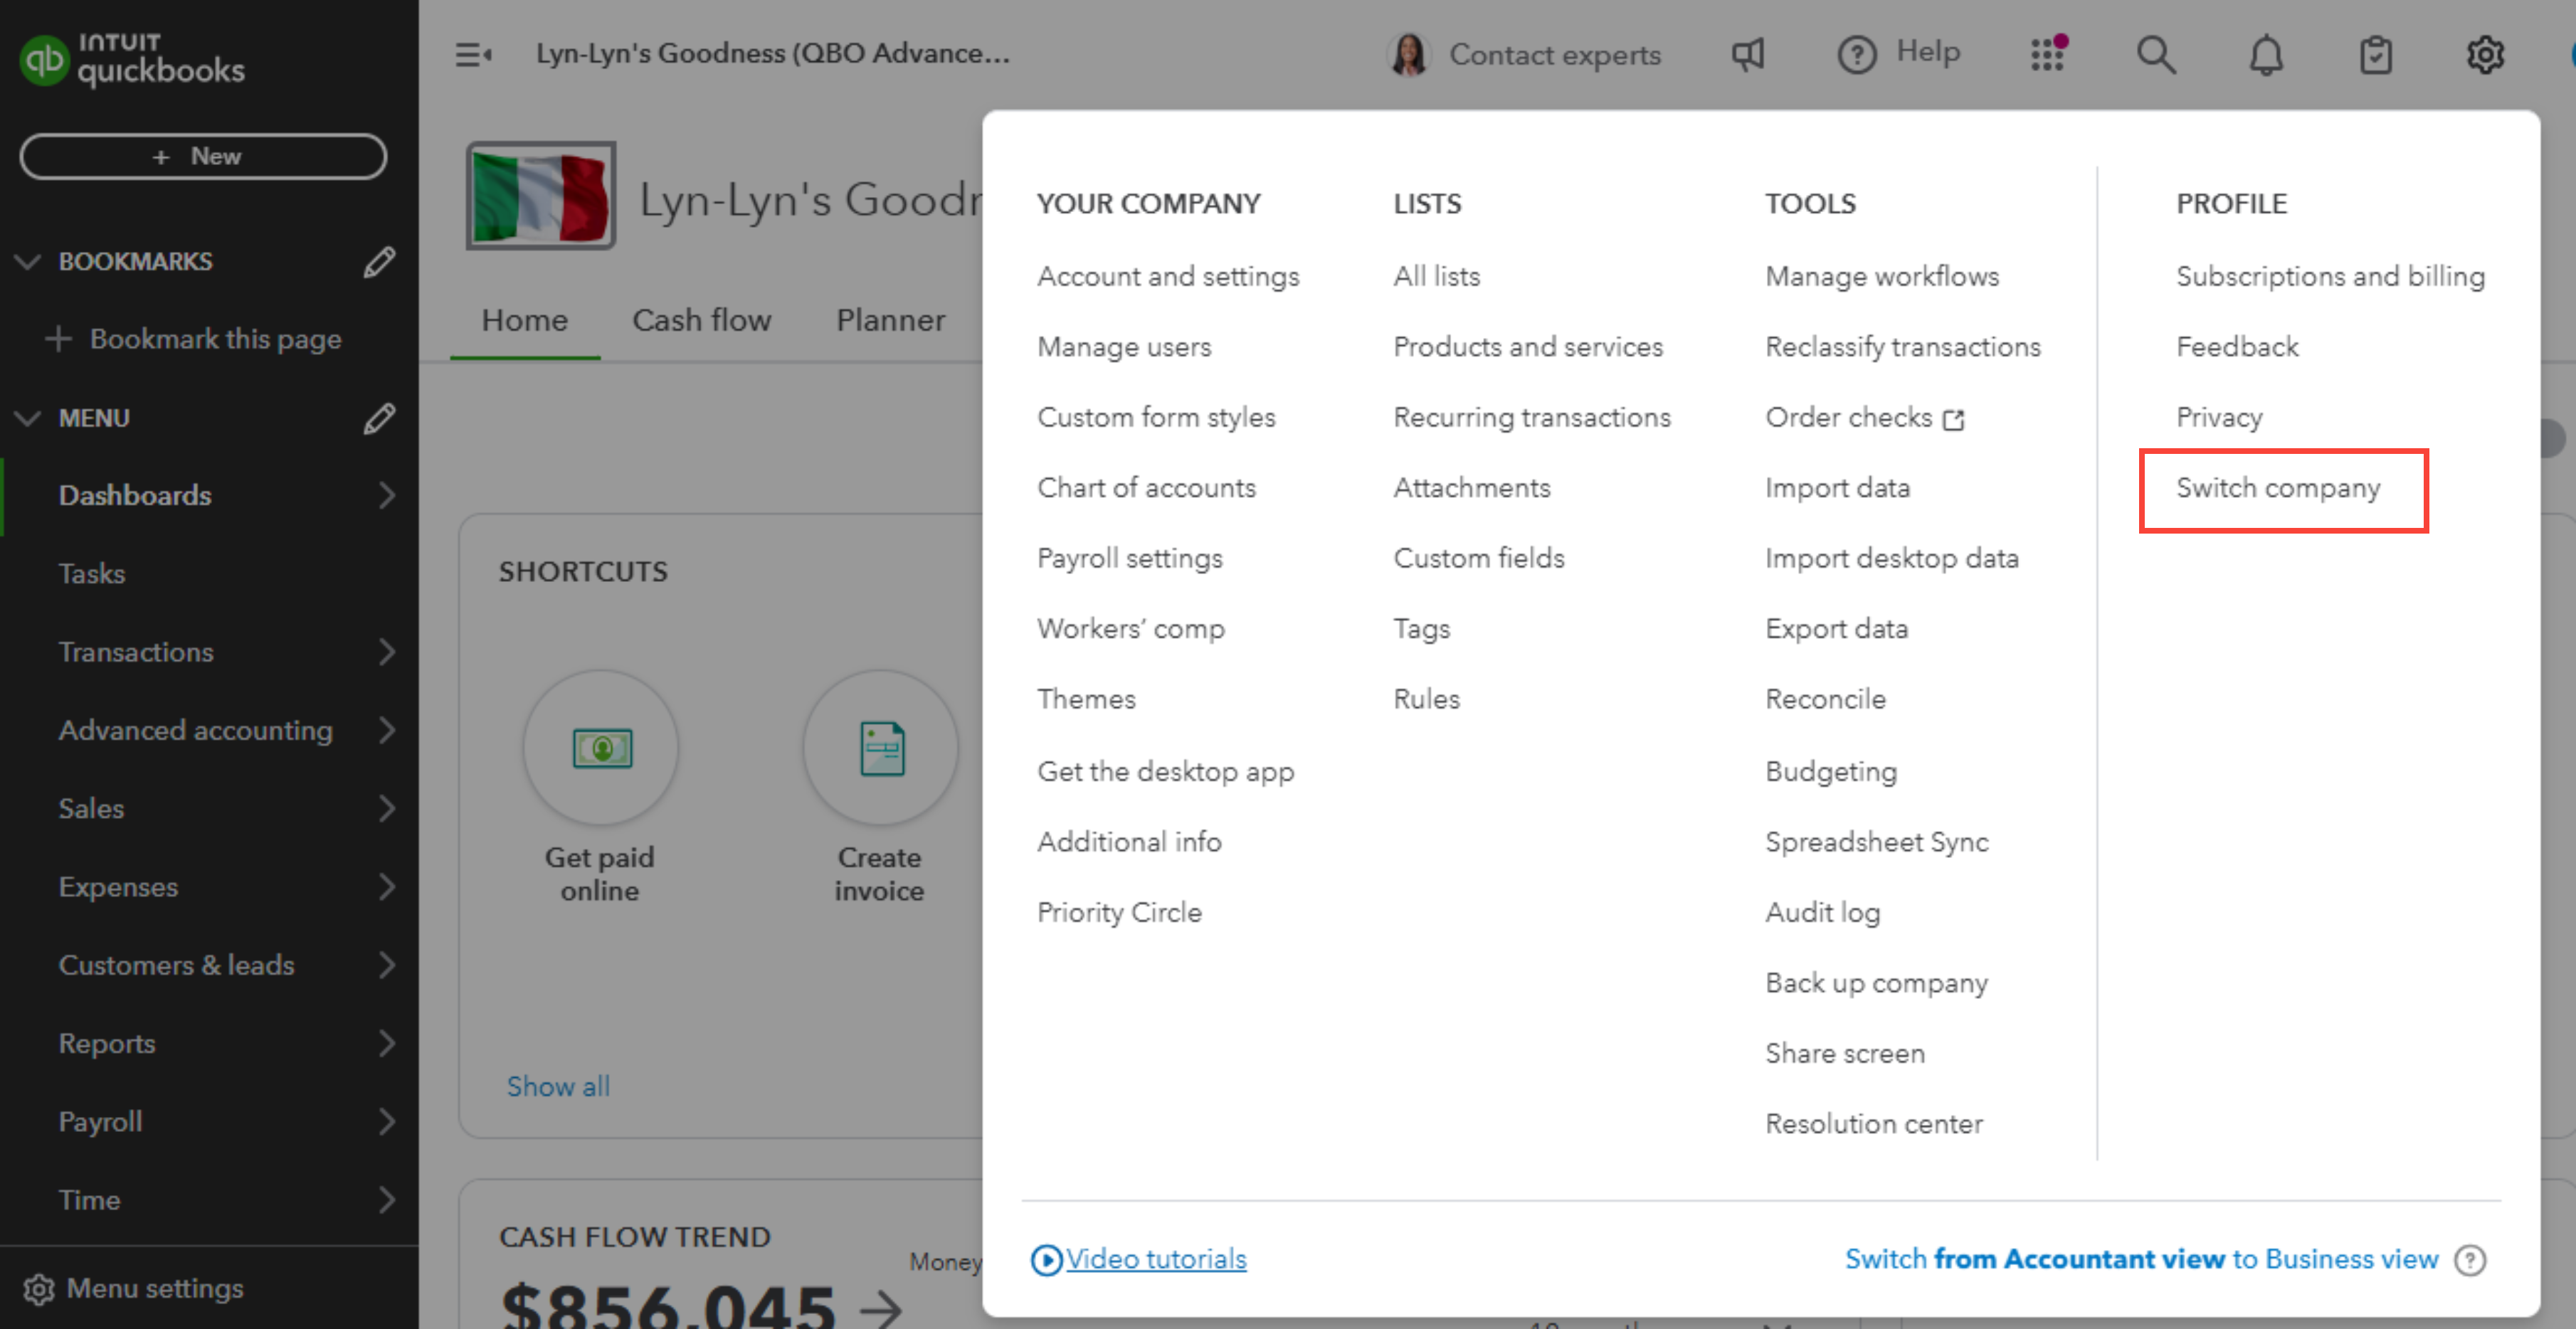Edit bookmarks with the pencil icon
This screenshot has height=1329, width=2576.
click(x=379, y=262)
